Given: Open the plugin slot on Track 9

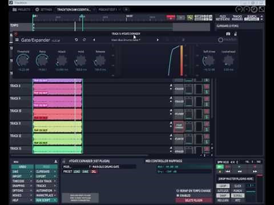Looking at the screenshot, I should point(179,101).
